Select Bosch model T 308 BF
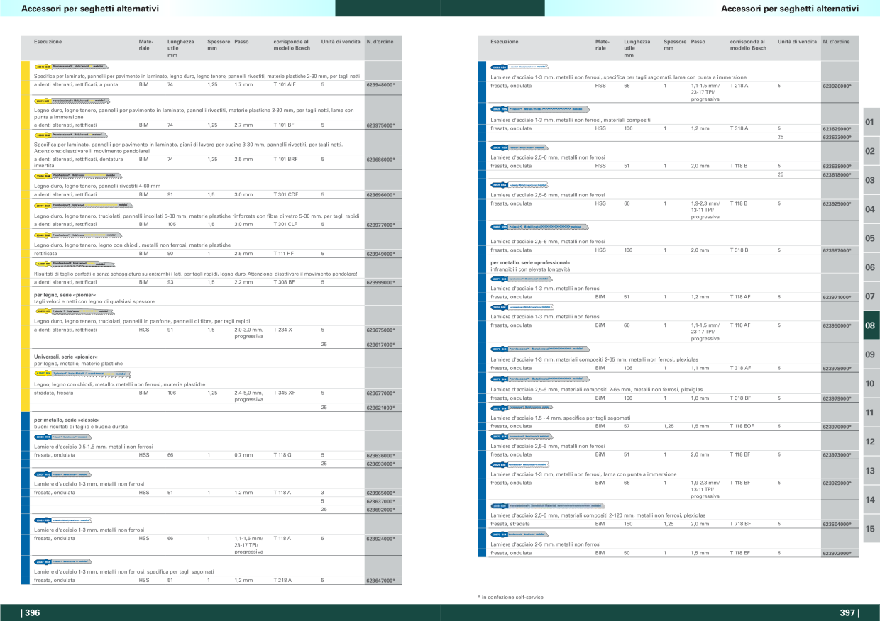The width and height of the screenshot is (880, 621). pyautogui.click(x=284, y=282)
